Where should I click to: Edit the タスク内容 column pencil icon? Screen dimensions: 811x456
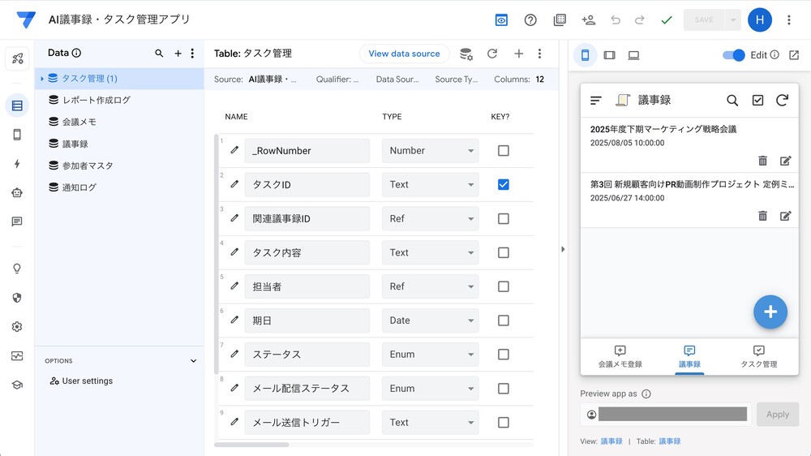point(234,252)
